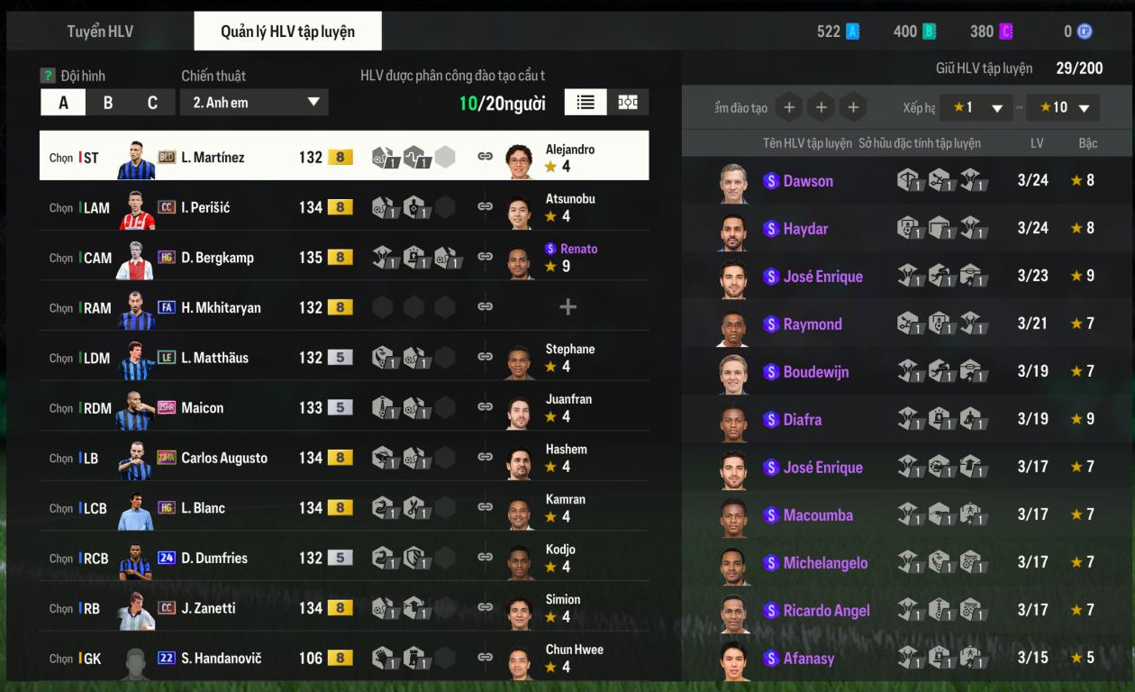
Task: Click José Enrique's level 3/23 coach portrait
Action: click(x=734, y=277)
